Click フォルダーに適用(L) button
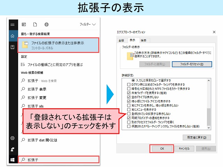The image size is (223, 167). click(155, 64)
